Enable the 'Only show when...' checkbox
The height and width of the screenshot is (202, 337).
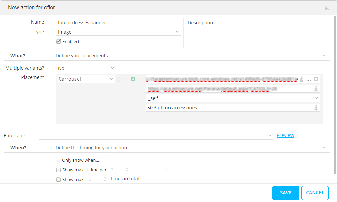[x=59, y=160]
